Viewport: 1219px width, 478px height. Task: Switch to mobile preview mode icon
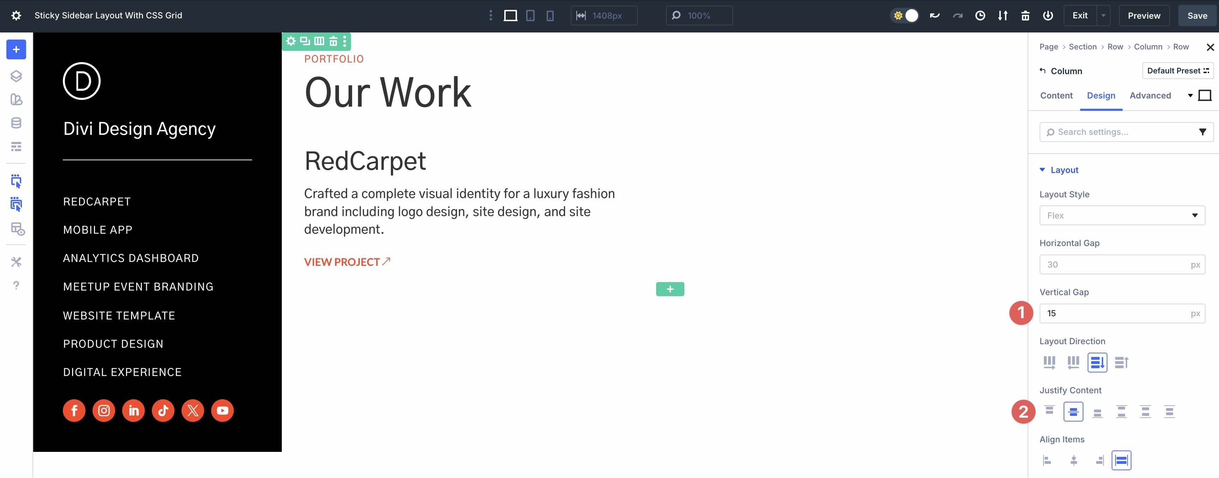[x=549, y=16]
